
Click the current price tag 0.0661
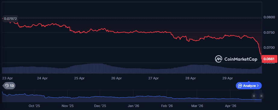(270, 59)
